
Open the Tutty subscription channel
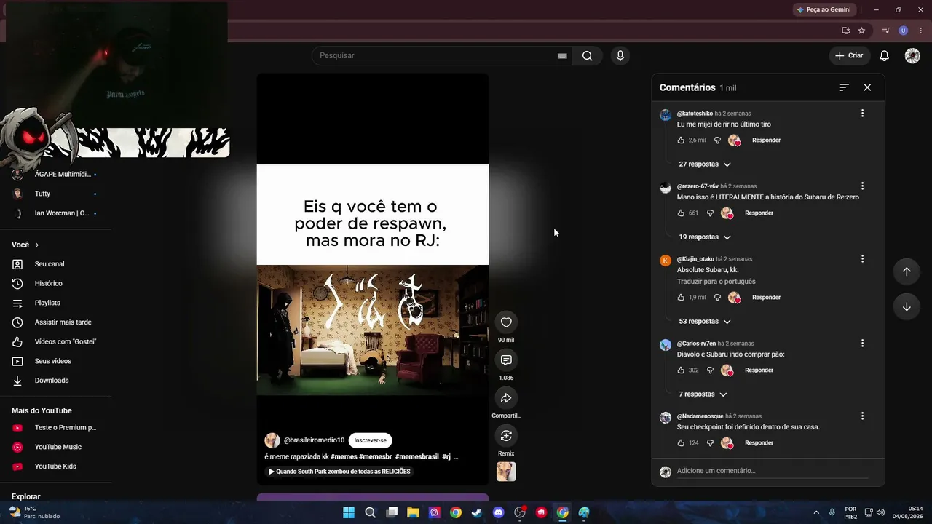[x=42, y=194]
